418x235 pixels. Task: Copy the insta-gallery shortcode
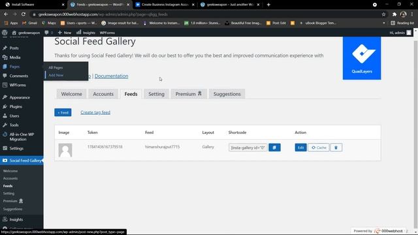point(274,148)
